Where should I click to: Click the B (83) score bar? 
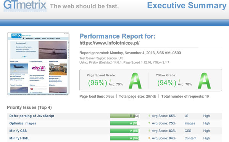pos(125,116)
